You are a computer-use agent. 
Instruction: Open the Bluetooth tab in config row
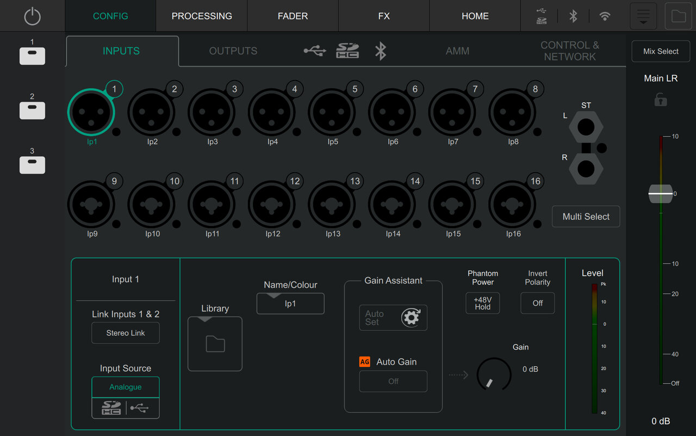381,51
